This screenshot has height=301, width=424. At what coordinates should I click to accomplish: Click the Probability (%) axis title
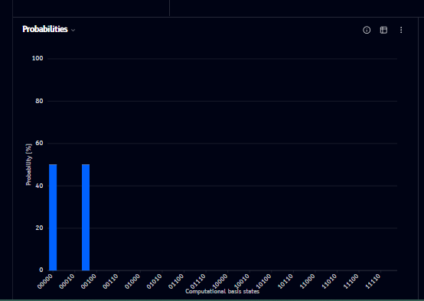click(28, 165)
